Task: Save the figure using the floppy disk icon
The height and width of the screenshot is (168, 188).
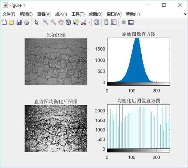Action: point(19,23)
